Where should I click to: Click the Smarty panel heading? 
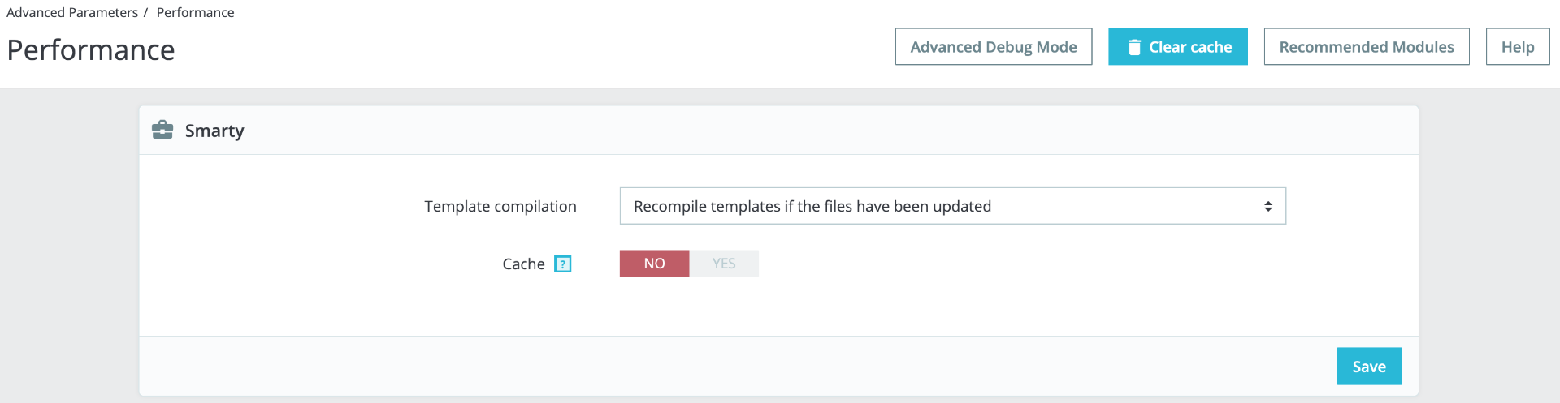click(214, 131)
